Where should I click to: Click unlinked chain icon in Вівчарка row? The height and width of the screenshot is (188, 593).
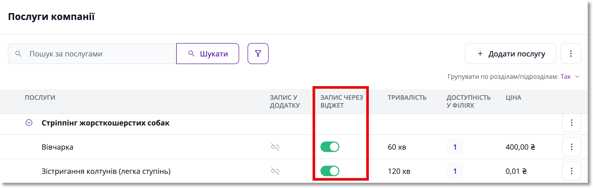[275, 147]
